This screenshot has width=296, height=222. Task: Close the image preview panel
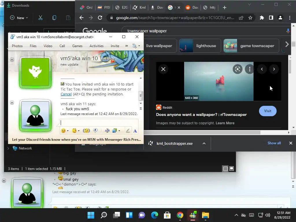[x=163, y=69]
